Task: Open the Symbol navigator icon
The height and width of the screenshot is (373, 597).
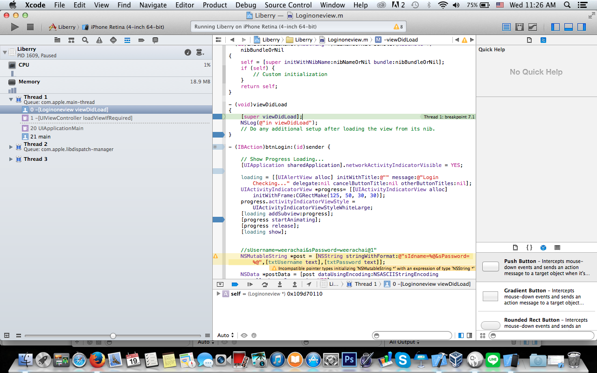Action: point(71,40)
